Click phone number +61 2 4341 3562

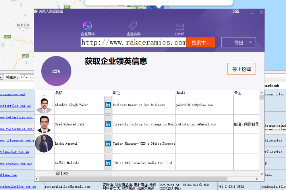[231, 186]
